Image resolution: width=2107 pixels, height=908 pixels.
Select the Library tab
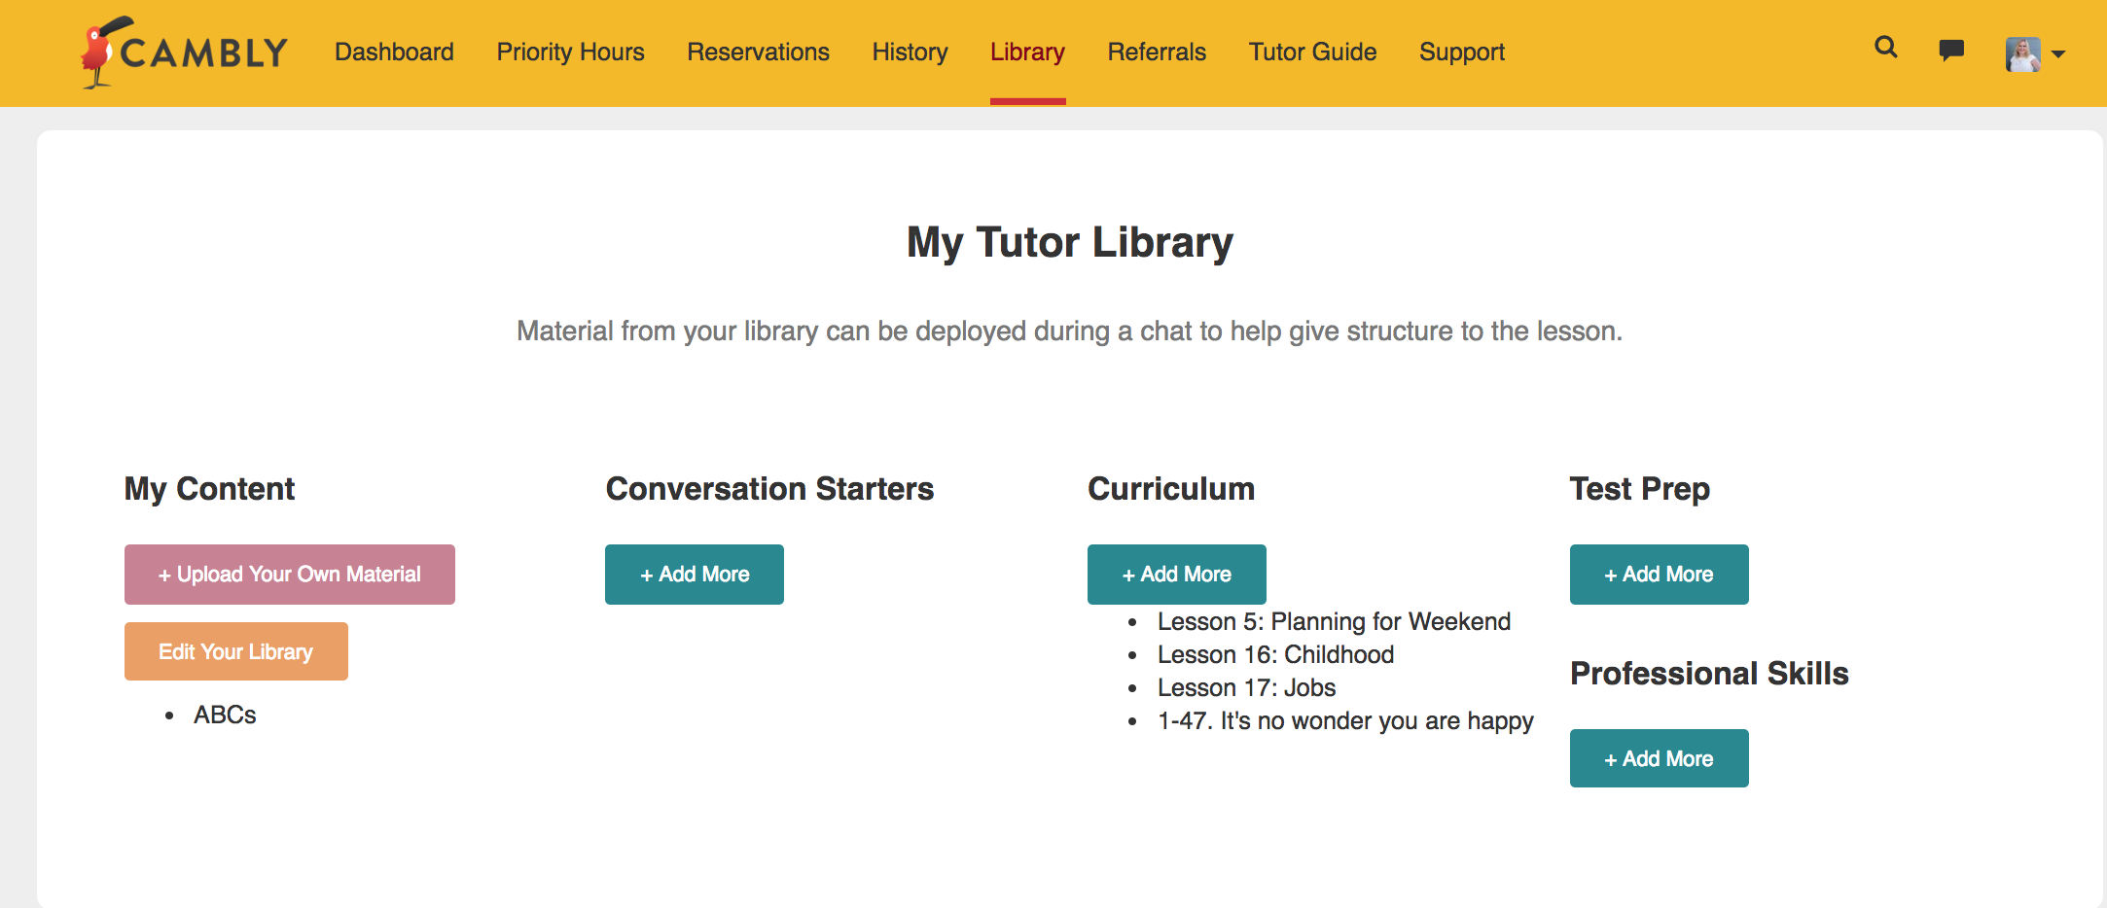coord(1027,52)
